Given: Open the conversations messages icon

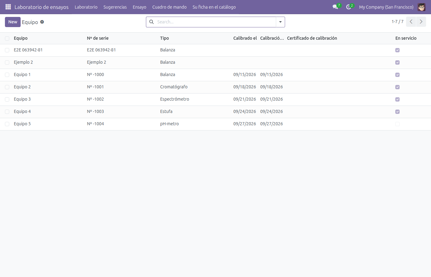Looking at the screenshot, I should (335, 7).
